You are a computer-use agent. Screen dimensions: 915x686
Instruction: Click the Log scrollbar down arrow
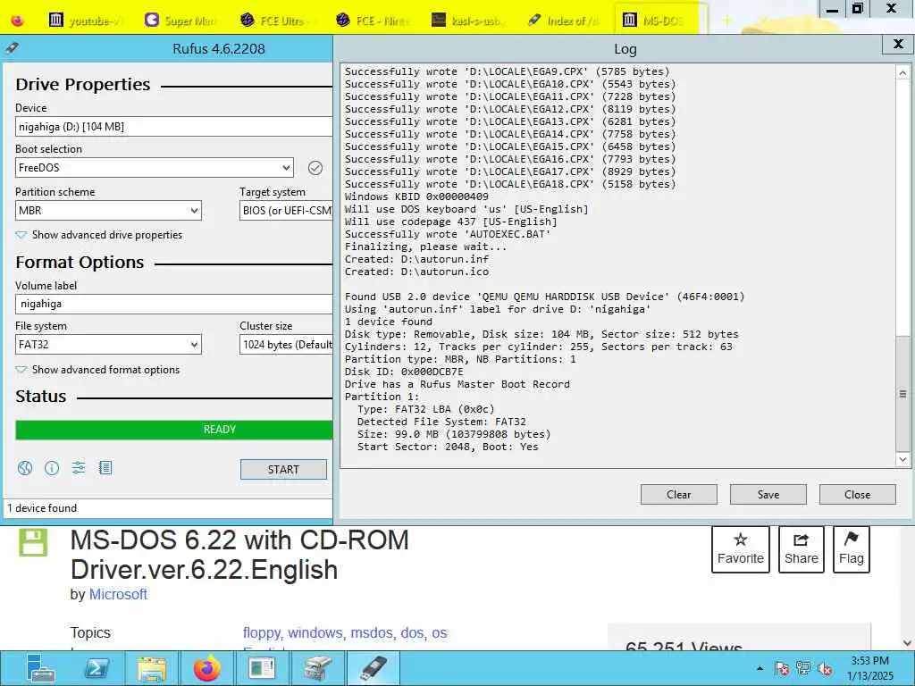(902, 460)
